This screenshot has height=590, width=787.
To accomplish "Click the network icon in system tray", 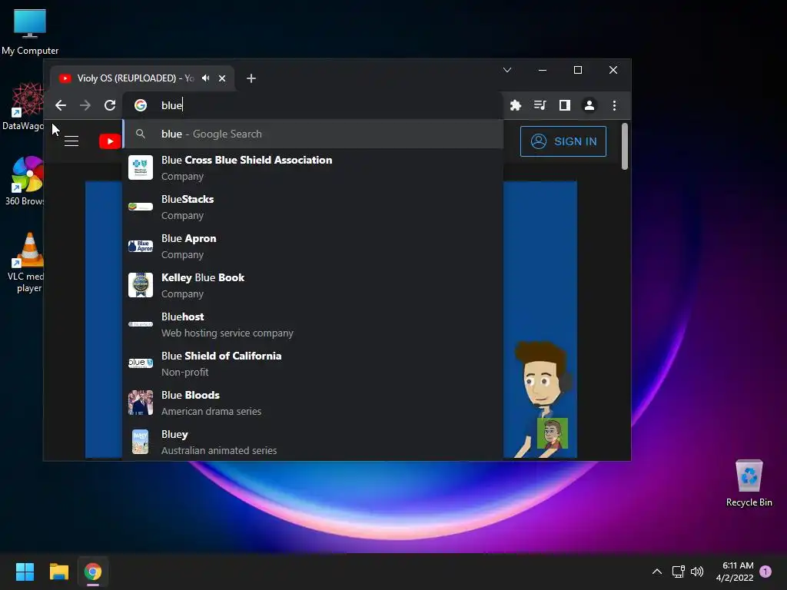I will (678, 572).
